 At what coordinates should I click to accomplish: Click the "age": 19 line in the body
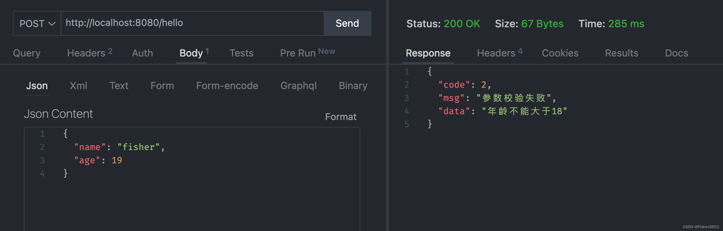point(98,160)
